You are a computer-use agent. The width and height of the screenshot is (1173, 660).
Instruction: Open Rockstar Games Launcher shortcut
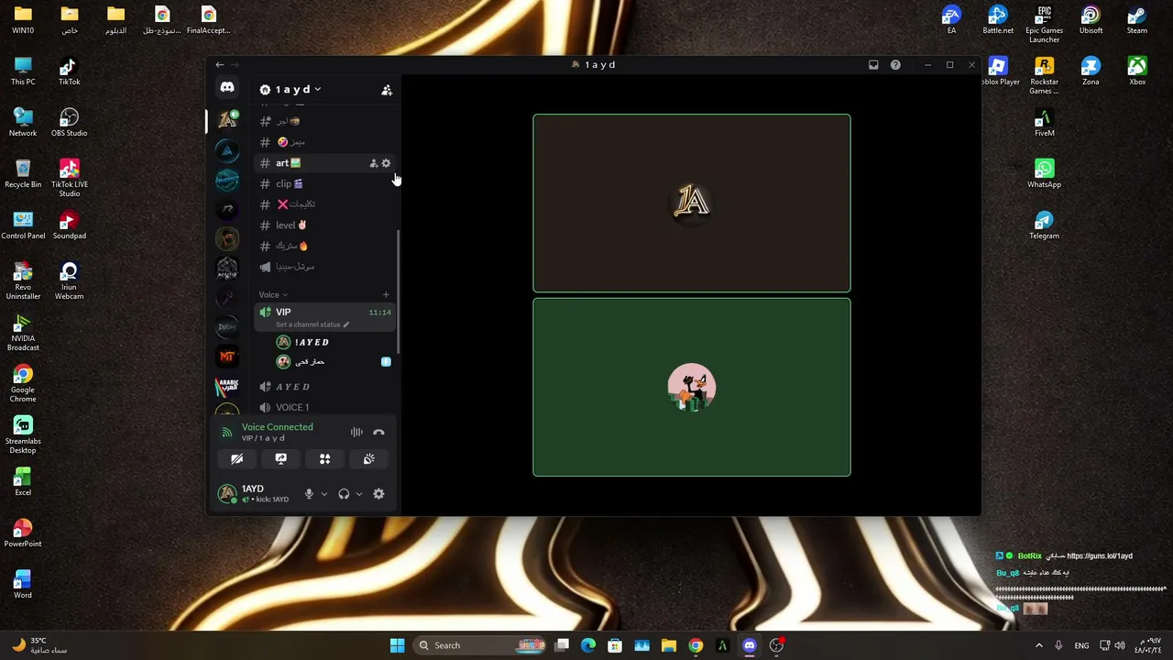click(x=1044, y=76)
